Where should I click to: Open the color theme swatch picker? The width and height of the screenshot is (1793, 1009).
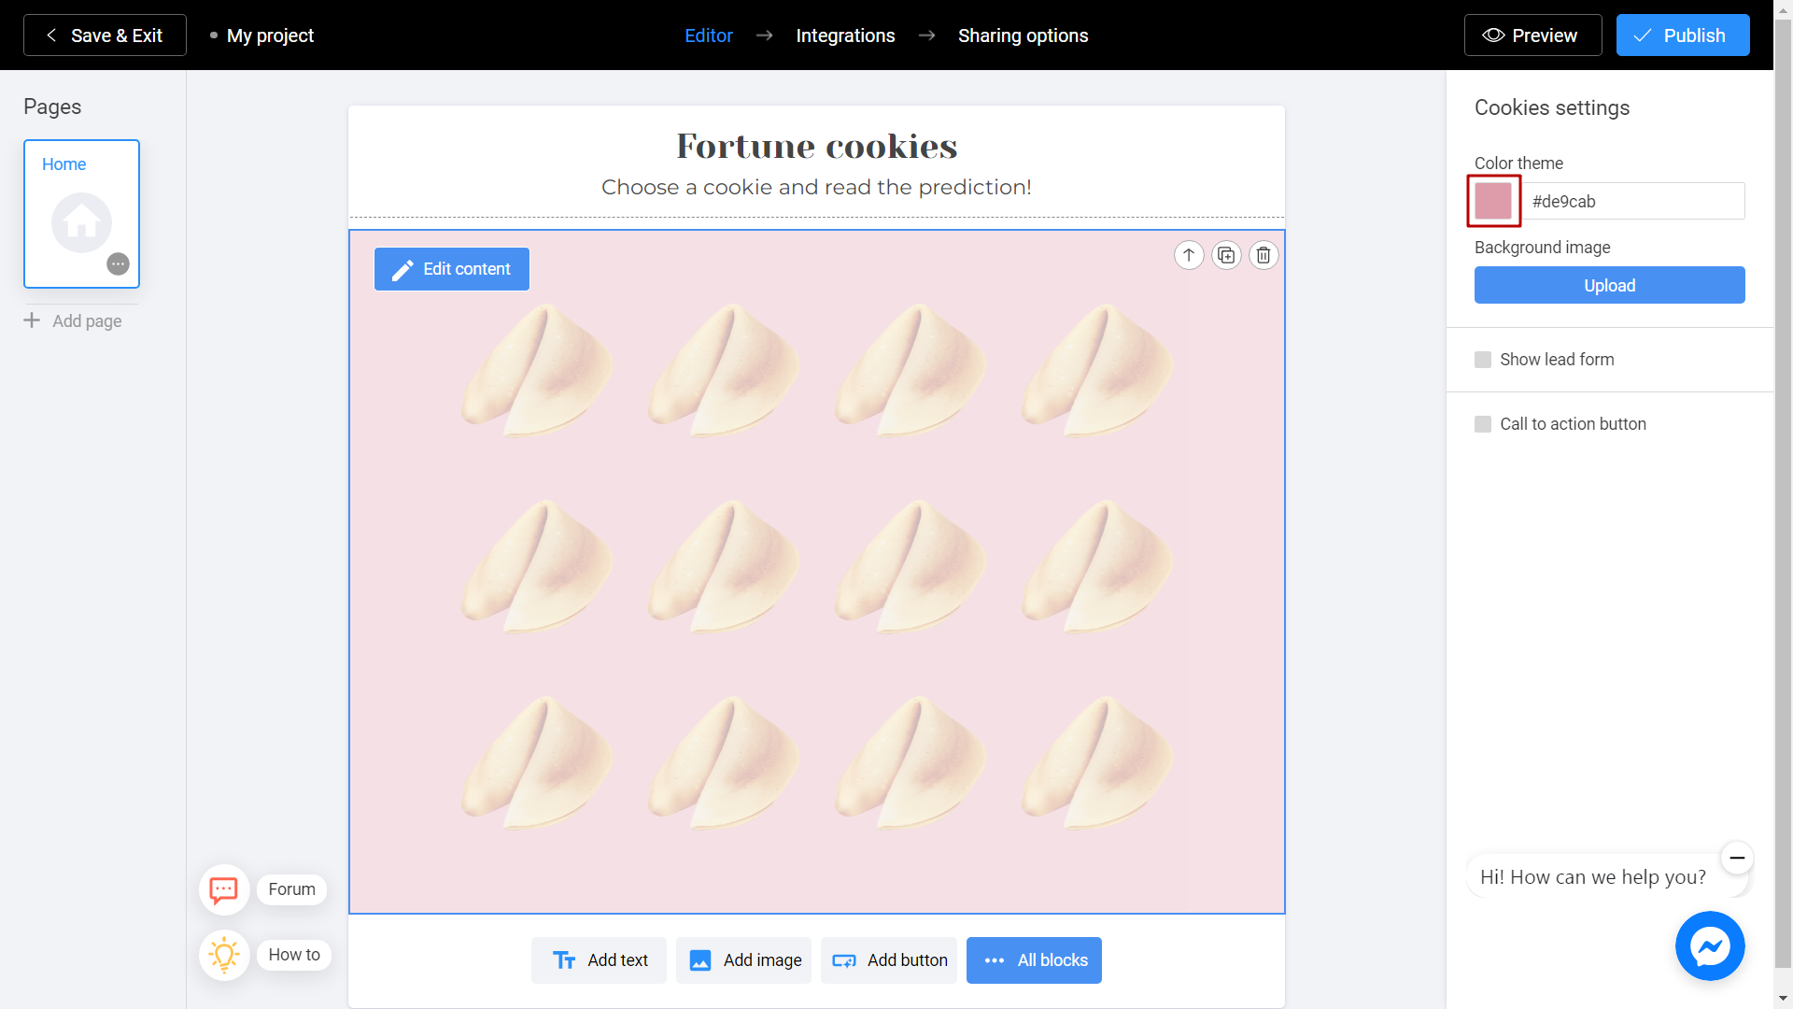[1492, 201]
